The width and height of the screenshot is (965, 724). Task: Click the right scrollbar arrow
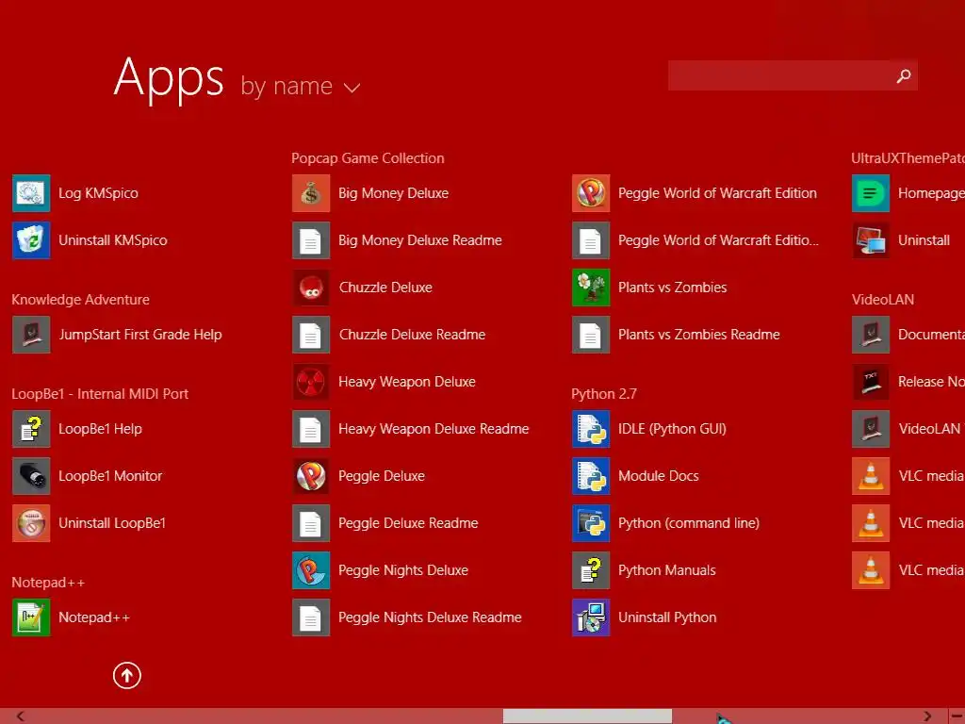point(927,716)
